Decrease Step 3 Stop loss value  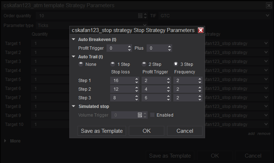click(136, 99)
